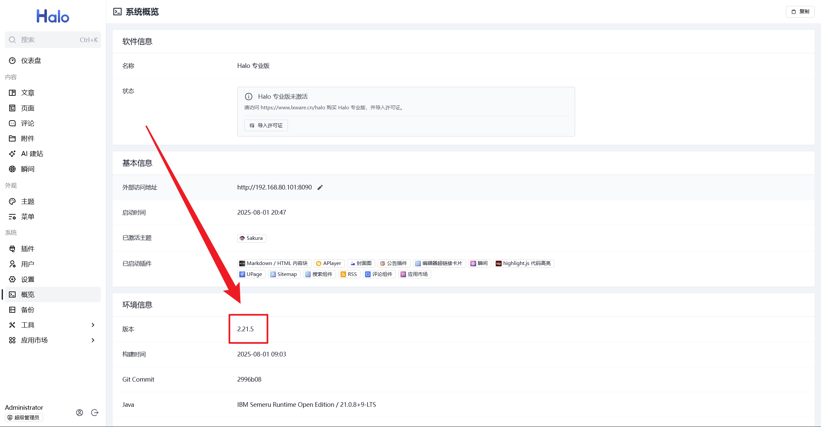Open the 搜索组件 plugin tag

click(x=319, y=274)
